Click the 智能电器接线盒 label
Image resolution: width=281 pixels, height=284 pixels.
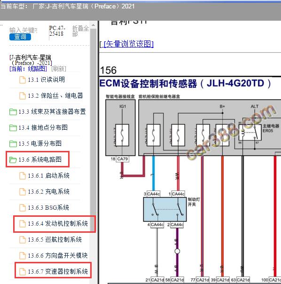120,96
